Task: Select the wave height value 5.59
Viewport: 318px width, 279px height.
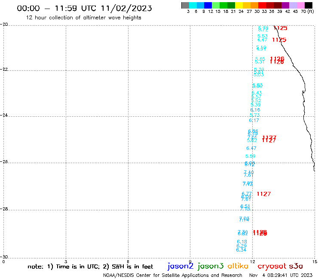Action: click(251, 156)
